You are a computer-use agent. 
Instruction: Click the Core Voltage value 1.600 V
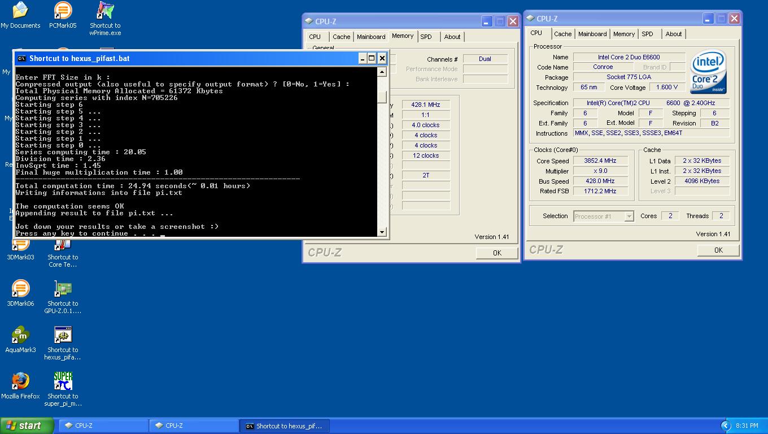pos(666,87)
